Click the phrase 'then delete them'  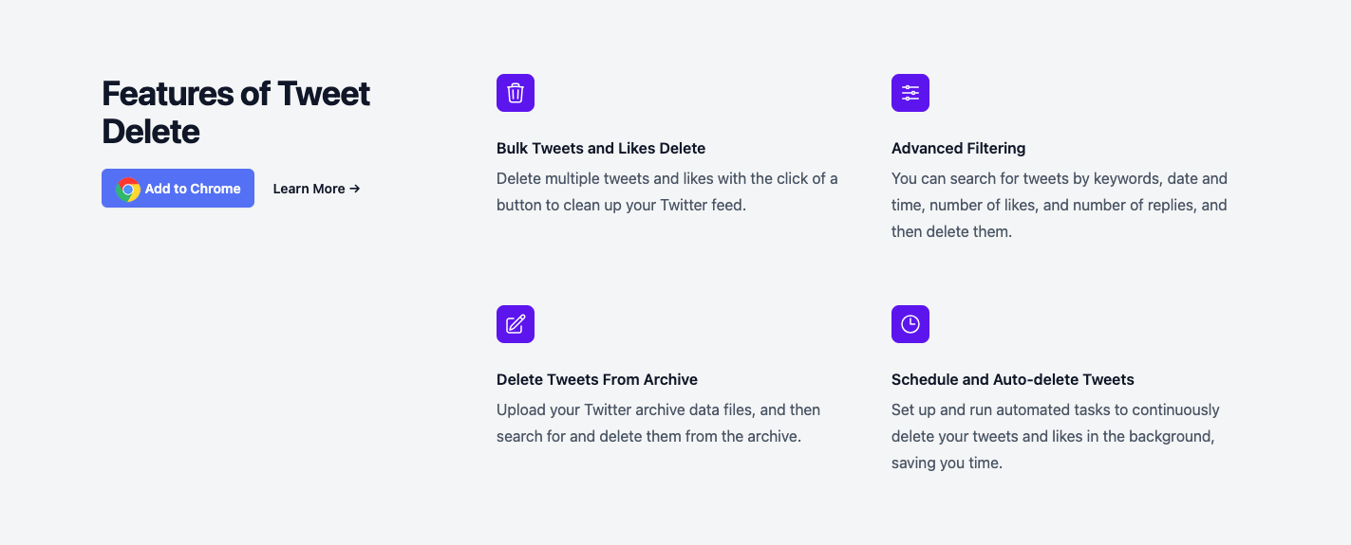(951, 231)
